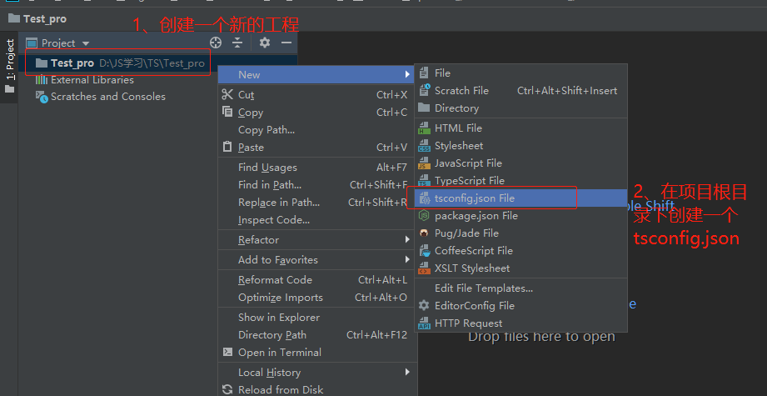The height and width of the screenshot is (396, 767).
Task: Choose Open in Terminal menu entry
Action: [x=316, y=353]
